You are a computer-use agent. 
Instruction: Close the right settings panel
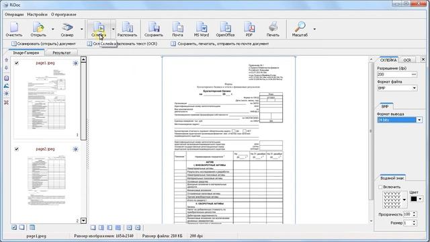click(423, 59)
